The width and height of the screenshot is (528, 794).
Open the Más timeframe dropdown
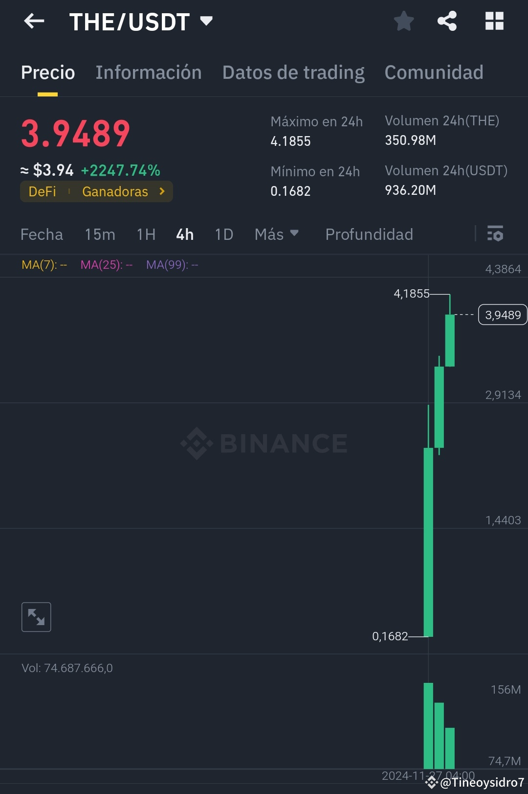point(276,234)
